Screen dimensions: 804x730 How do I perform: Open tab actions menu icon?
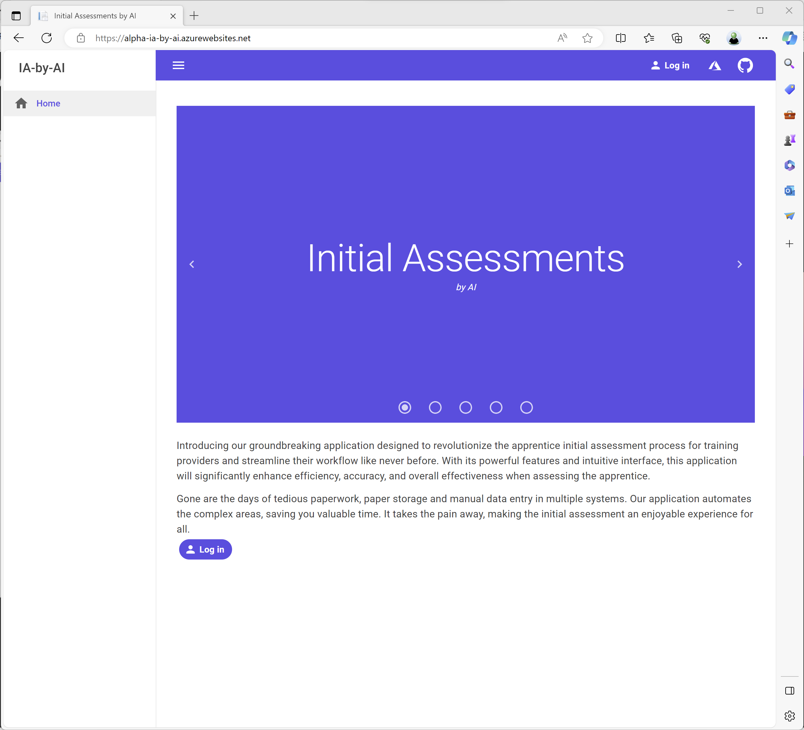coord(16,16)
